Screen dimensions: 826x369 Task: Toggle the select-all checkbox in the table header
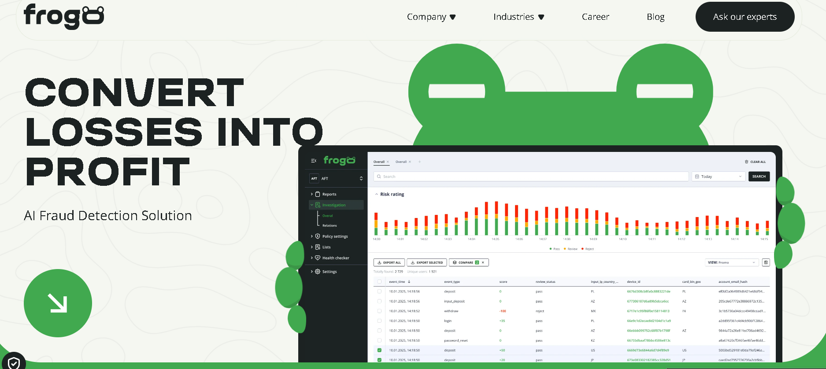(x=379, y=282)
